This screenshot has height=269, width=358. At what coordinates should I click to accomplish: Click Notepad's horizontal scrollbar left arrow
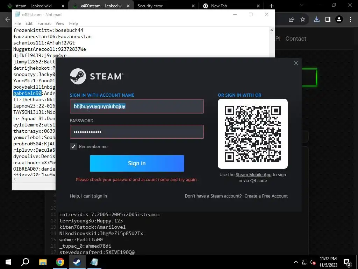tap(15, 179)
